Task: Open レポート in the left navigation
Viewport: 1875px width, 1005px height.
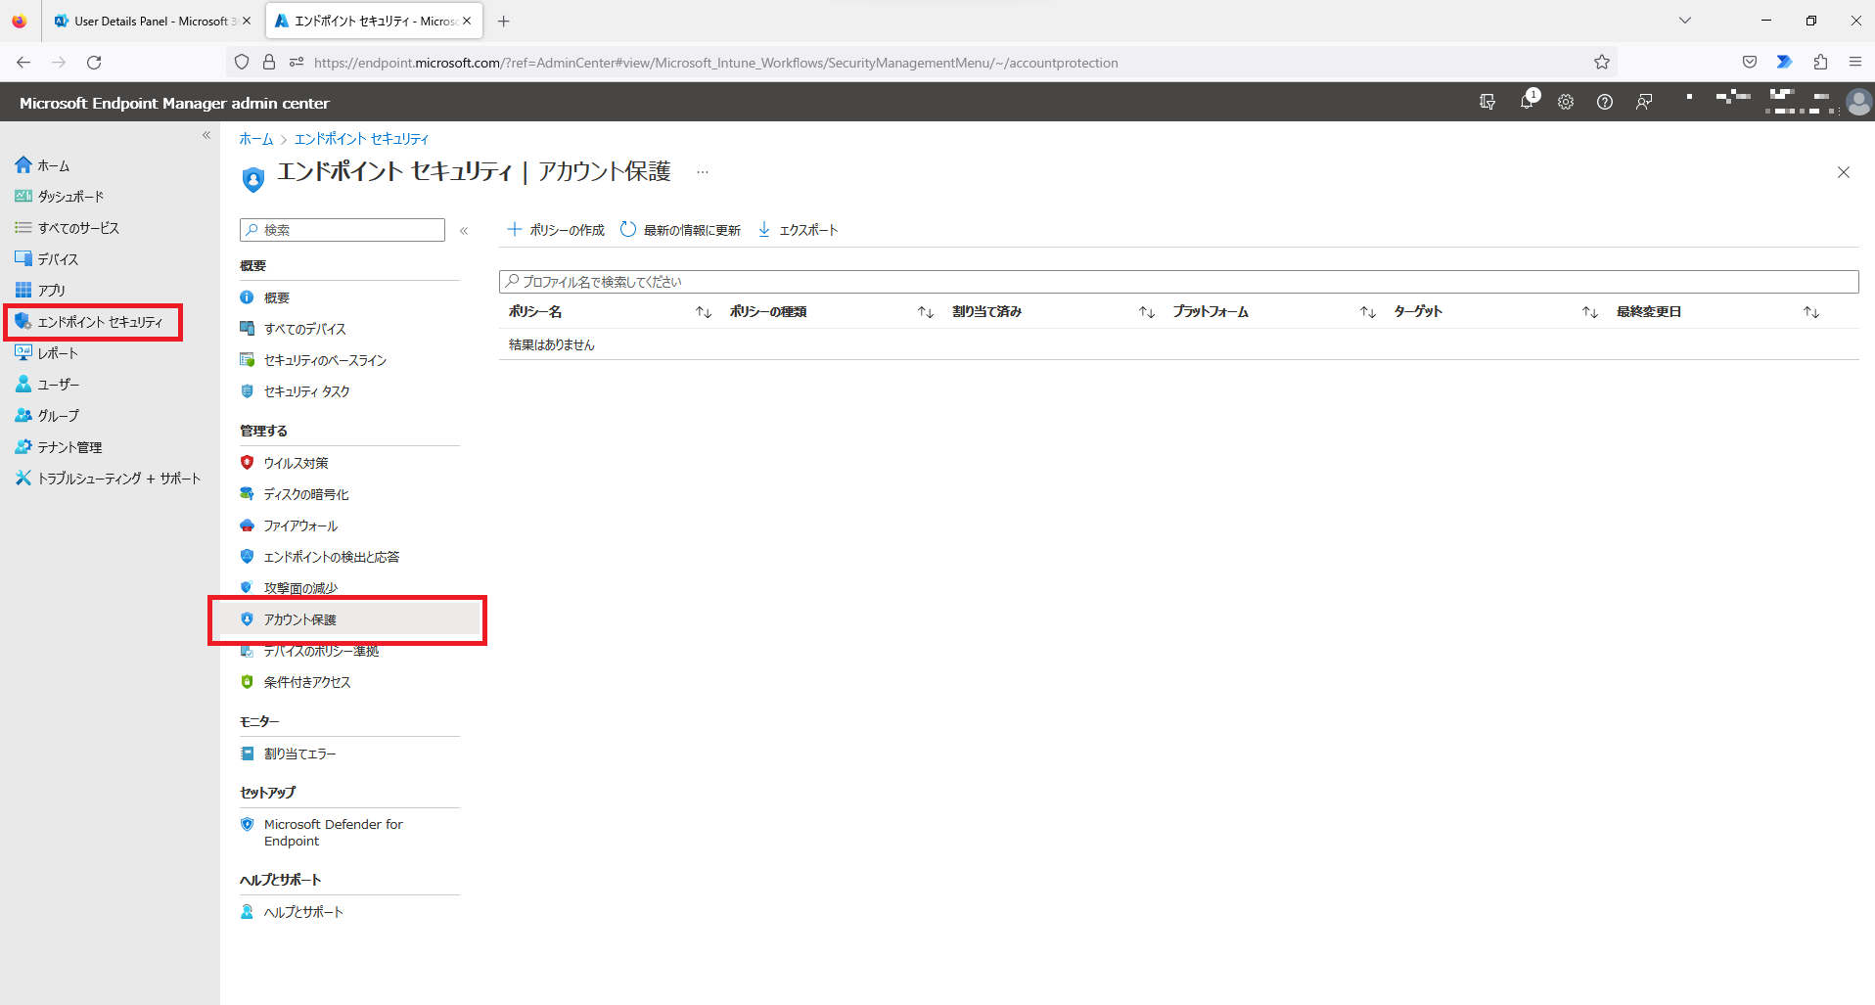Action: 47,353
